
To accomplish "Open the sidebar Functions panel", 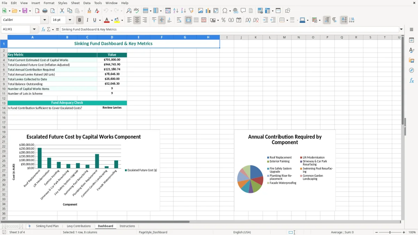I will click(x=411, y=80).
